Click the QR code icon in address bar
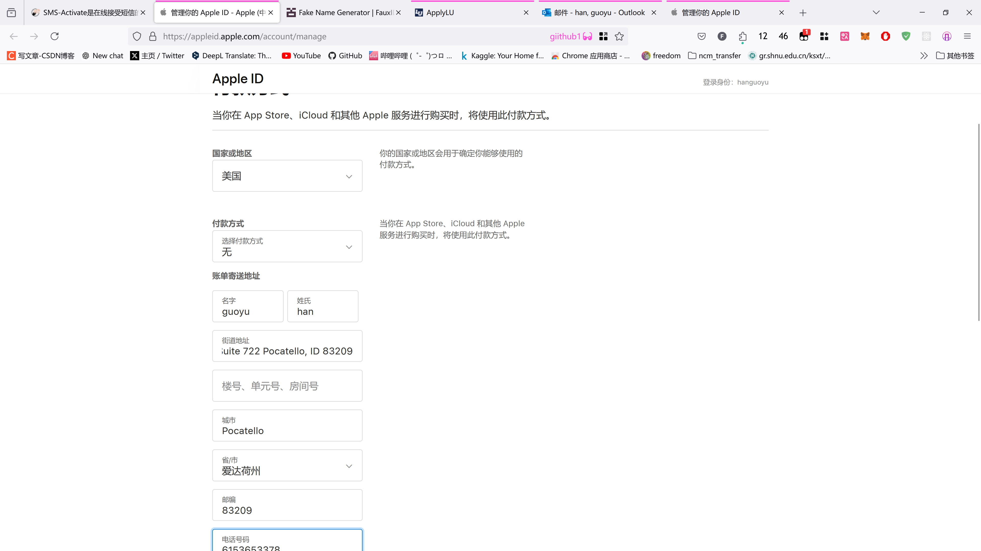 [603, 37]
